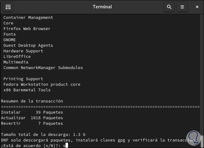Click the Printing Support line
The height and width of the screenshot is (148, 204).
click(x=23, y=79)
